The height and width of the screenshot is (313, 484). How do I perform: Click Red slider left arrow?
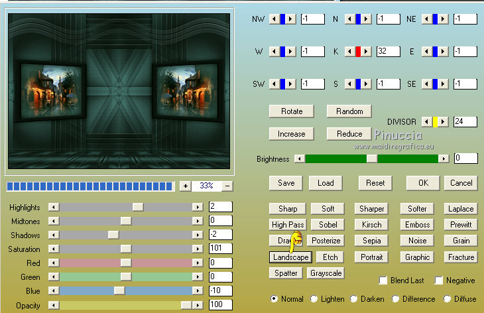pyautogui.click(x=54, y=263)
